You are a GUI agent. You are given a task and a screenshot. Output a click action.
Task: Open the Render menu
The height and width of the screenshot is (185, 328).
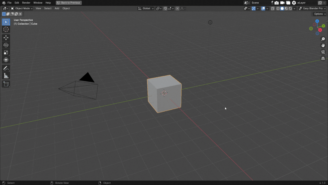pyautogui.click(x=26, y=3)
